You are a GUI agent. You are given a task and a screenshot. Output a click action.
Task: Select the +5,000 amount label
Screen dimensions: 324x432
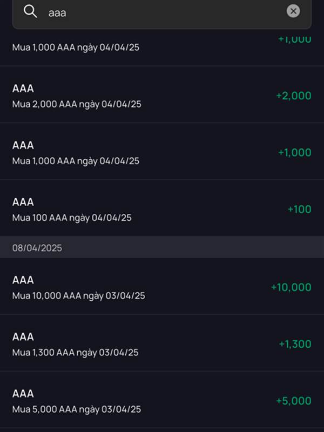293,401
